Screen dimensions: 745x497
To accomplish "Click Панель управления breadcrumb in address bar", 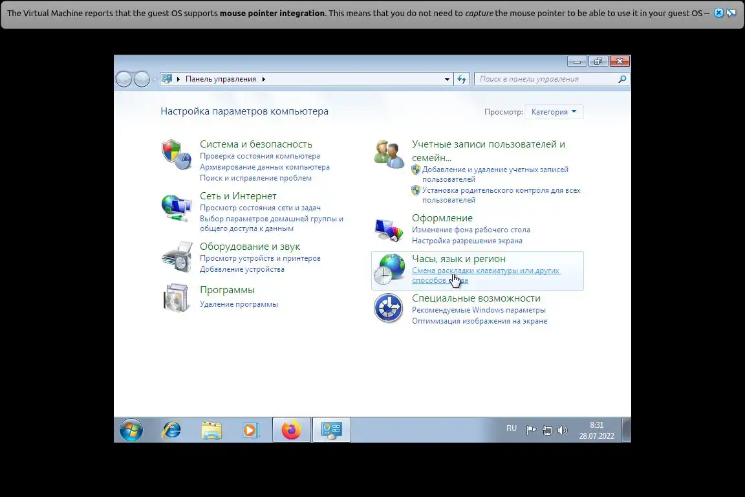I will (221, 79).
